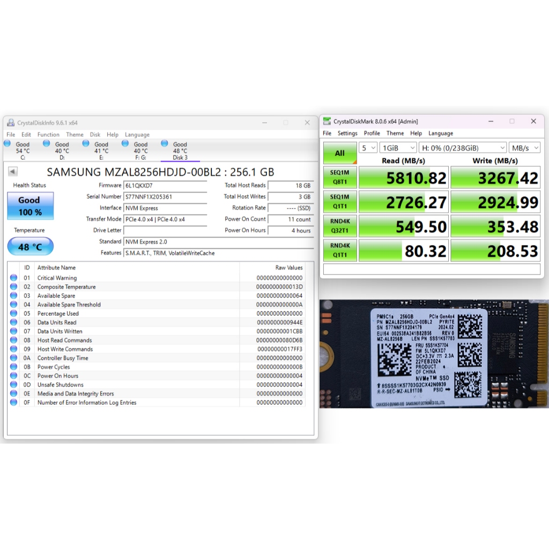This screenshot has width=549, height=549.
Task: Expand the H: drive selection dropdown
Action: coord(463,147)
